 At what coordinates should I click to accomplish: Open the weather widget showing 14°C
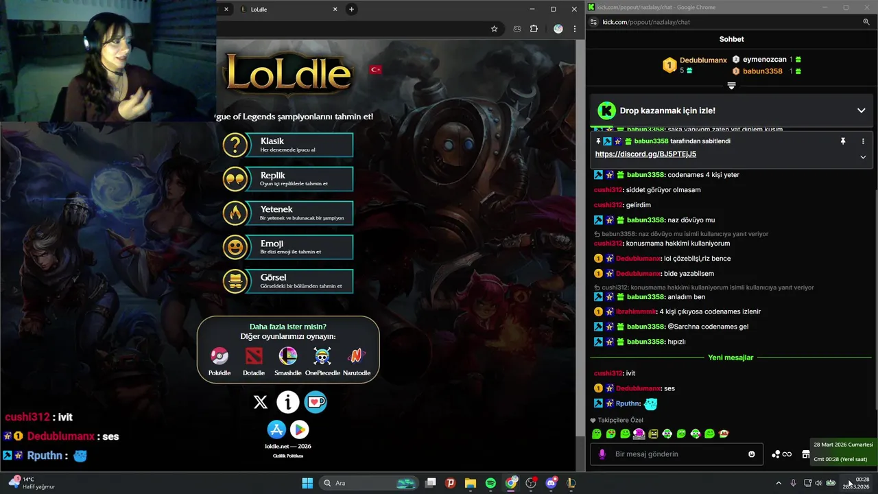tap(32, 483)
